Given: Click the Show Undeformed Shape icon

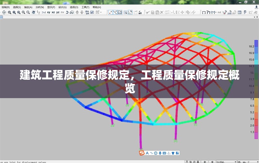Looking at the screenshot, I should (204, 12).
